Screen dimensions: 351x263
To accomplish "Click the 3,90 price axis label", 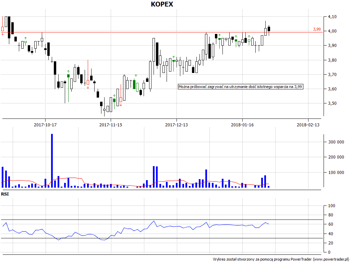I will coord(332,46).
